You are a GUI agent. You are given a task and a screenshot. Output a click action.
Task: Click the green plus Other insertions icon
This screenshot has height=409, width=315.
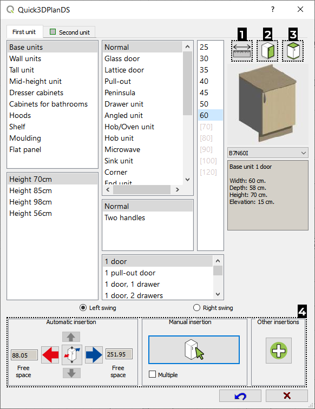pos(278,351)
